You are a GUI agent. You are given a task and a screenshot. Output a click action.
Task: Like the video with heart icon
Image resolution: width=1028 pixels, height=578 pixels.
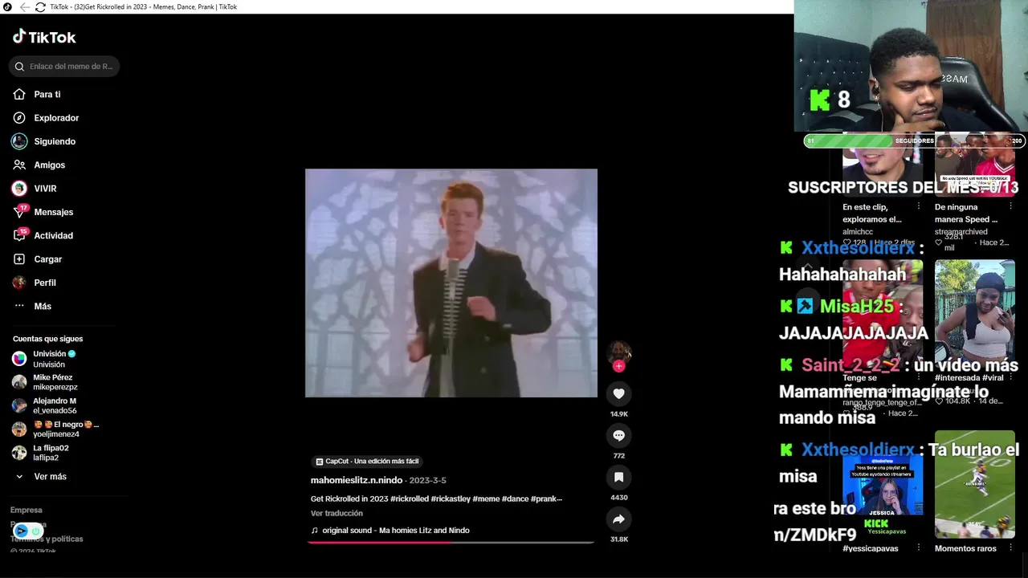click(618, 393)
